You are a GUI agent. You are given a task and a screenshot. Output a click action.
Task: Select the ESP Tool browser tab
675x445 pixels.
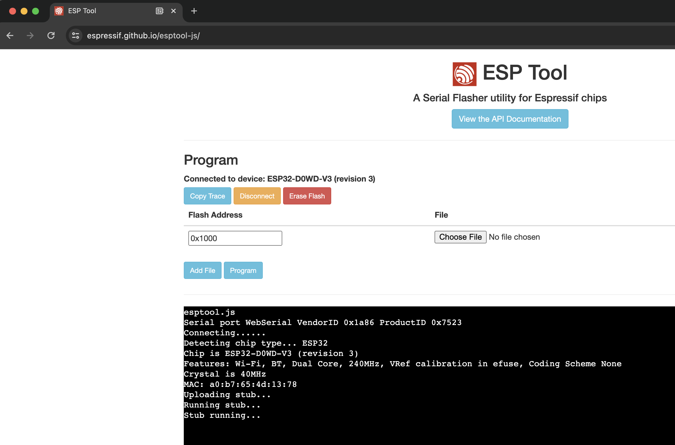point(109,11)
